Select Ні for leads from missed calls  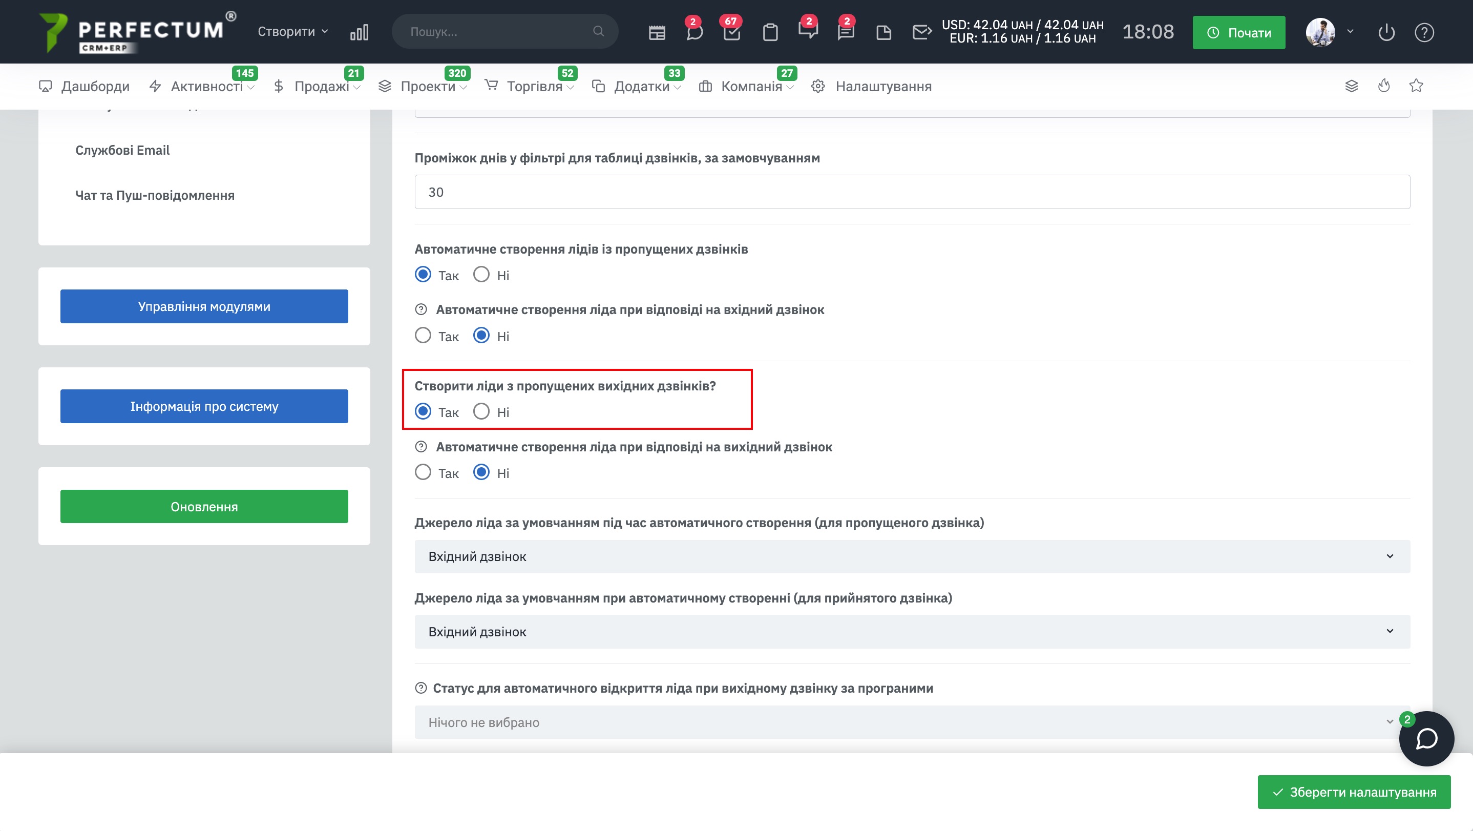481,275
